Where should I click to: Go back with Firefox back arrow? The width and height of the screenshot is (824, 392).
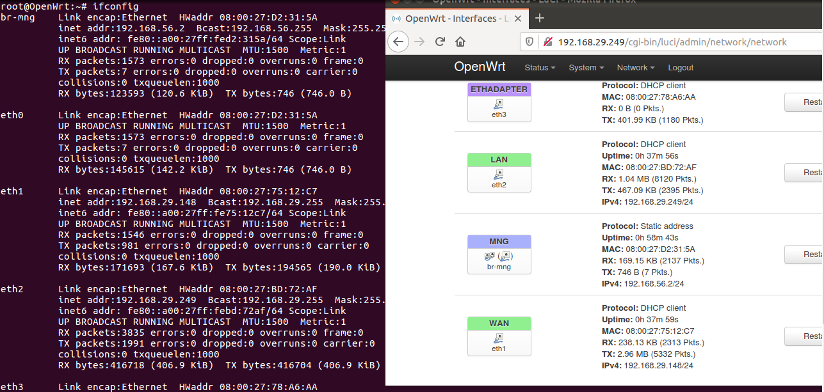point(398,42)
